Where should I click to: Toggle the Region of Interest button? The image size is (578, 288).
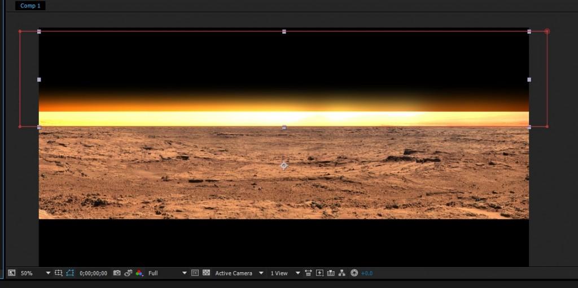[x=195, y=273]
